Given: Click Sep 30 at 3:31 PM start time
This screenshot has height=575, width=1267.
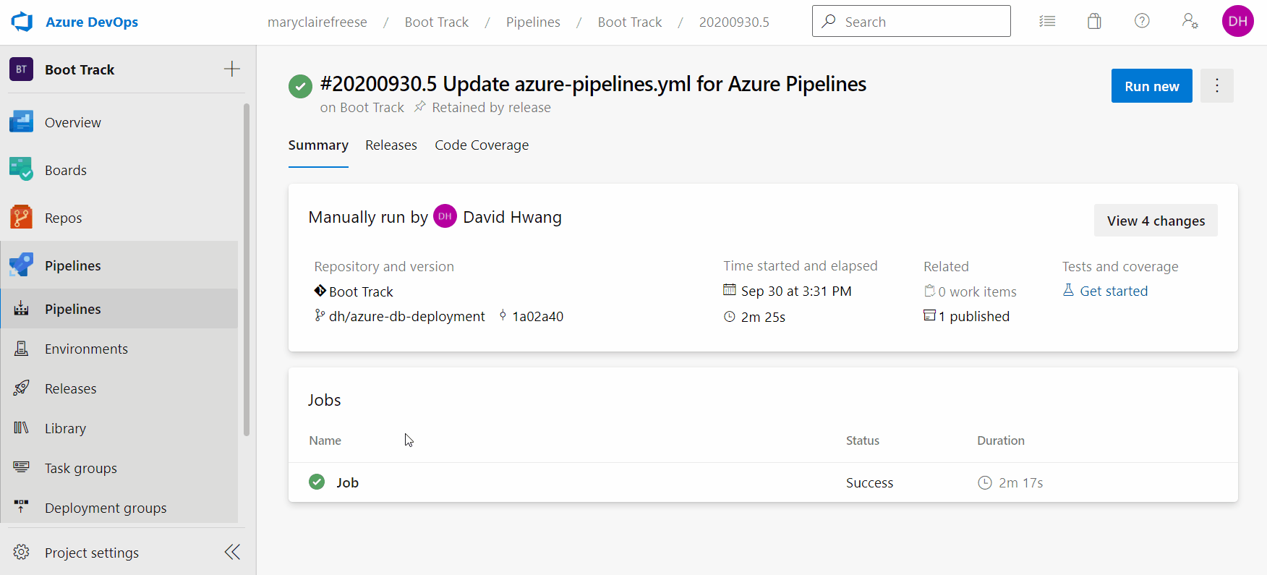Looking at the screenshot, I should 796,291.
